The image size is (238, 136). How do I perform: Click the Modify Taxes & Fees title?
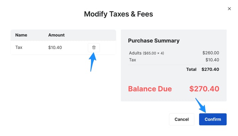coord(119,14)
